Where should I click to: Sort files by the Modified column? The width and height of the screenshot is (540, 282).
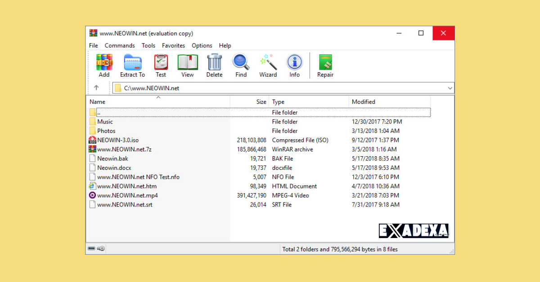[x=364, y=101]
